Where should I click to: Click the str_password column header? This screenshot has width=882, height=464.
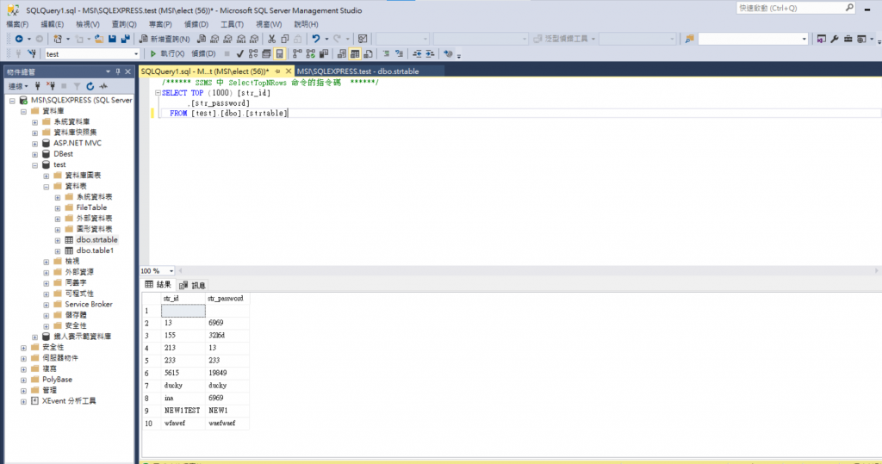point(227,299)
